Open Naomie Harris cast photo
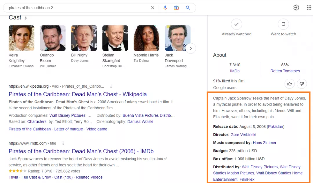The width and height of the screenshot is (313, 183). pos(147,38)
